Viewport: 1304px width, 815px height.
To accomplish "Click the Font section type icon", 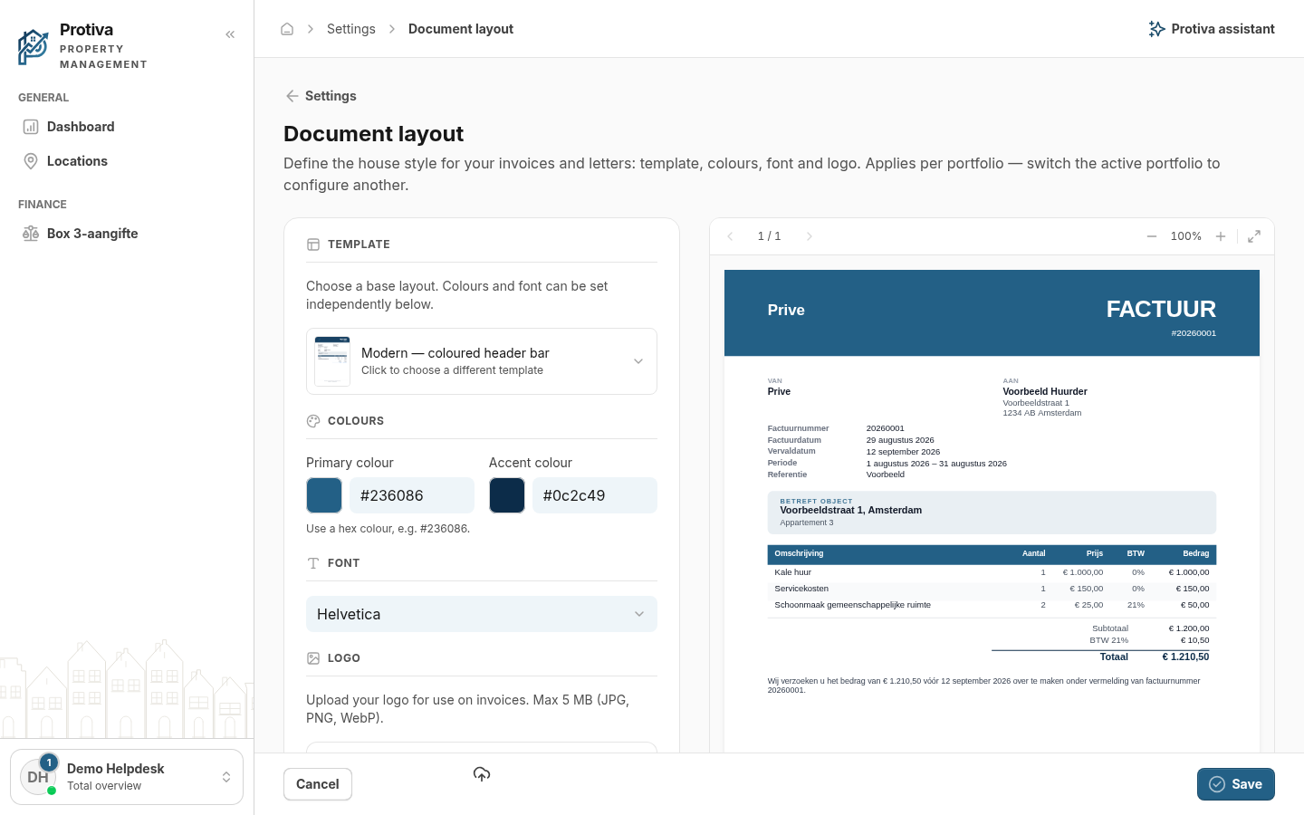I will click(313, 563).
